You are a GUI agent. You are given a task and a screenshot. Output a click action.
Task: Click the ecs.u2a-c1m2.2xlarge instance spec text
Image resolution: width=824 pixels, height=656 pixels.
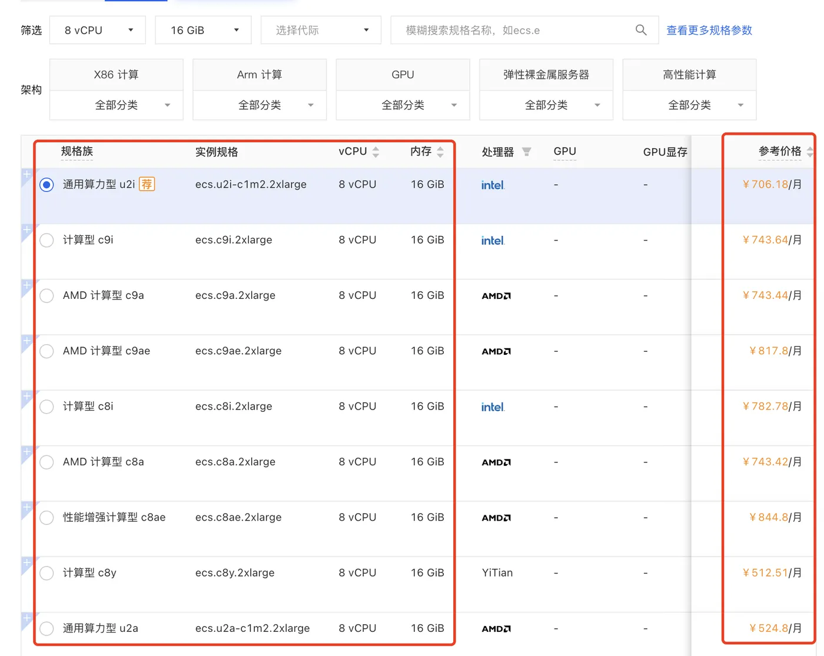tap(252, 628)
